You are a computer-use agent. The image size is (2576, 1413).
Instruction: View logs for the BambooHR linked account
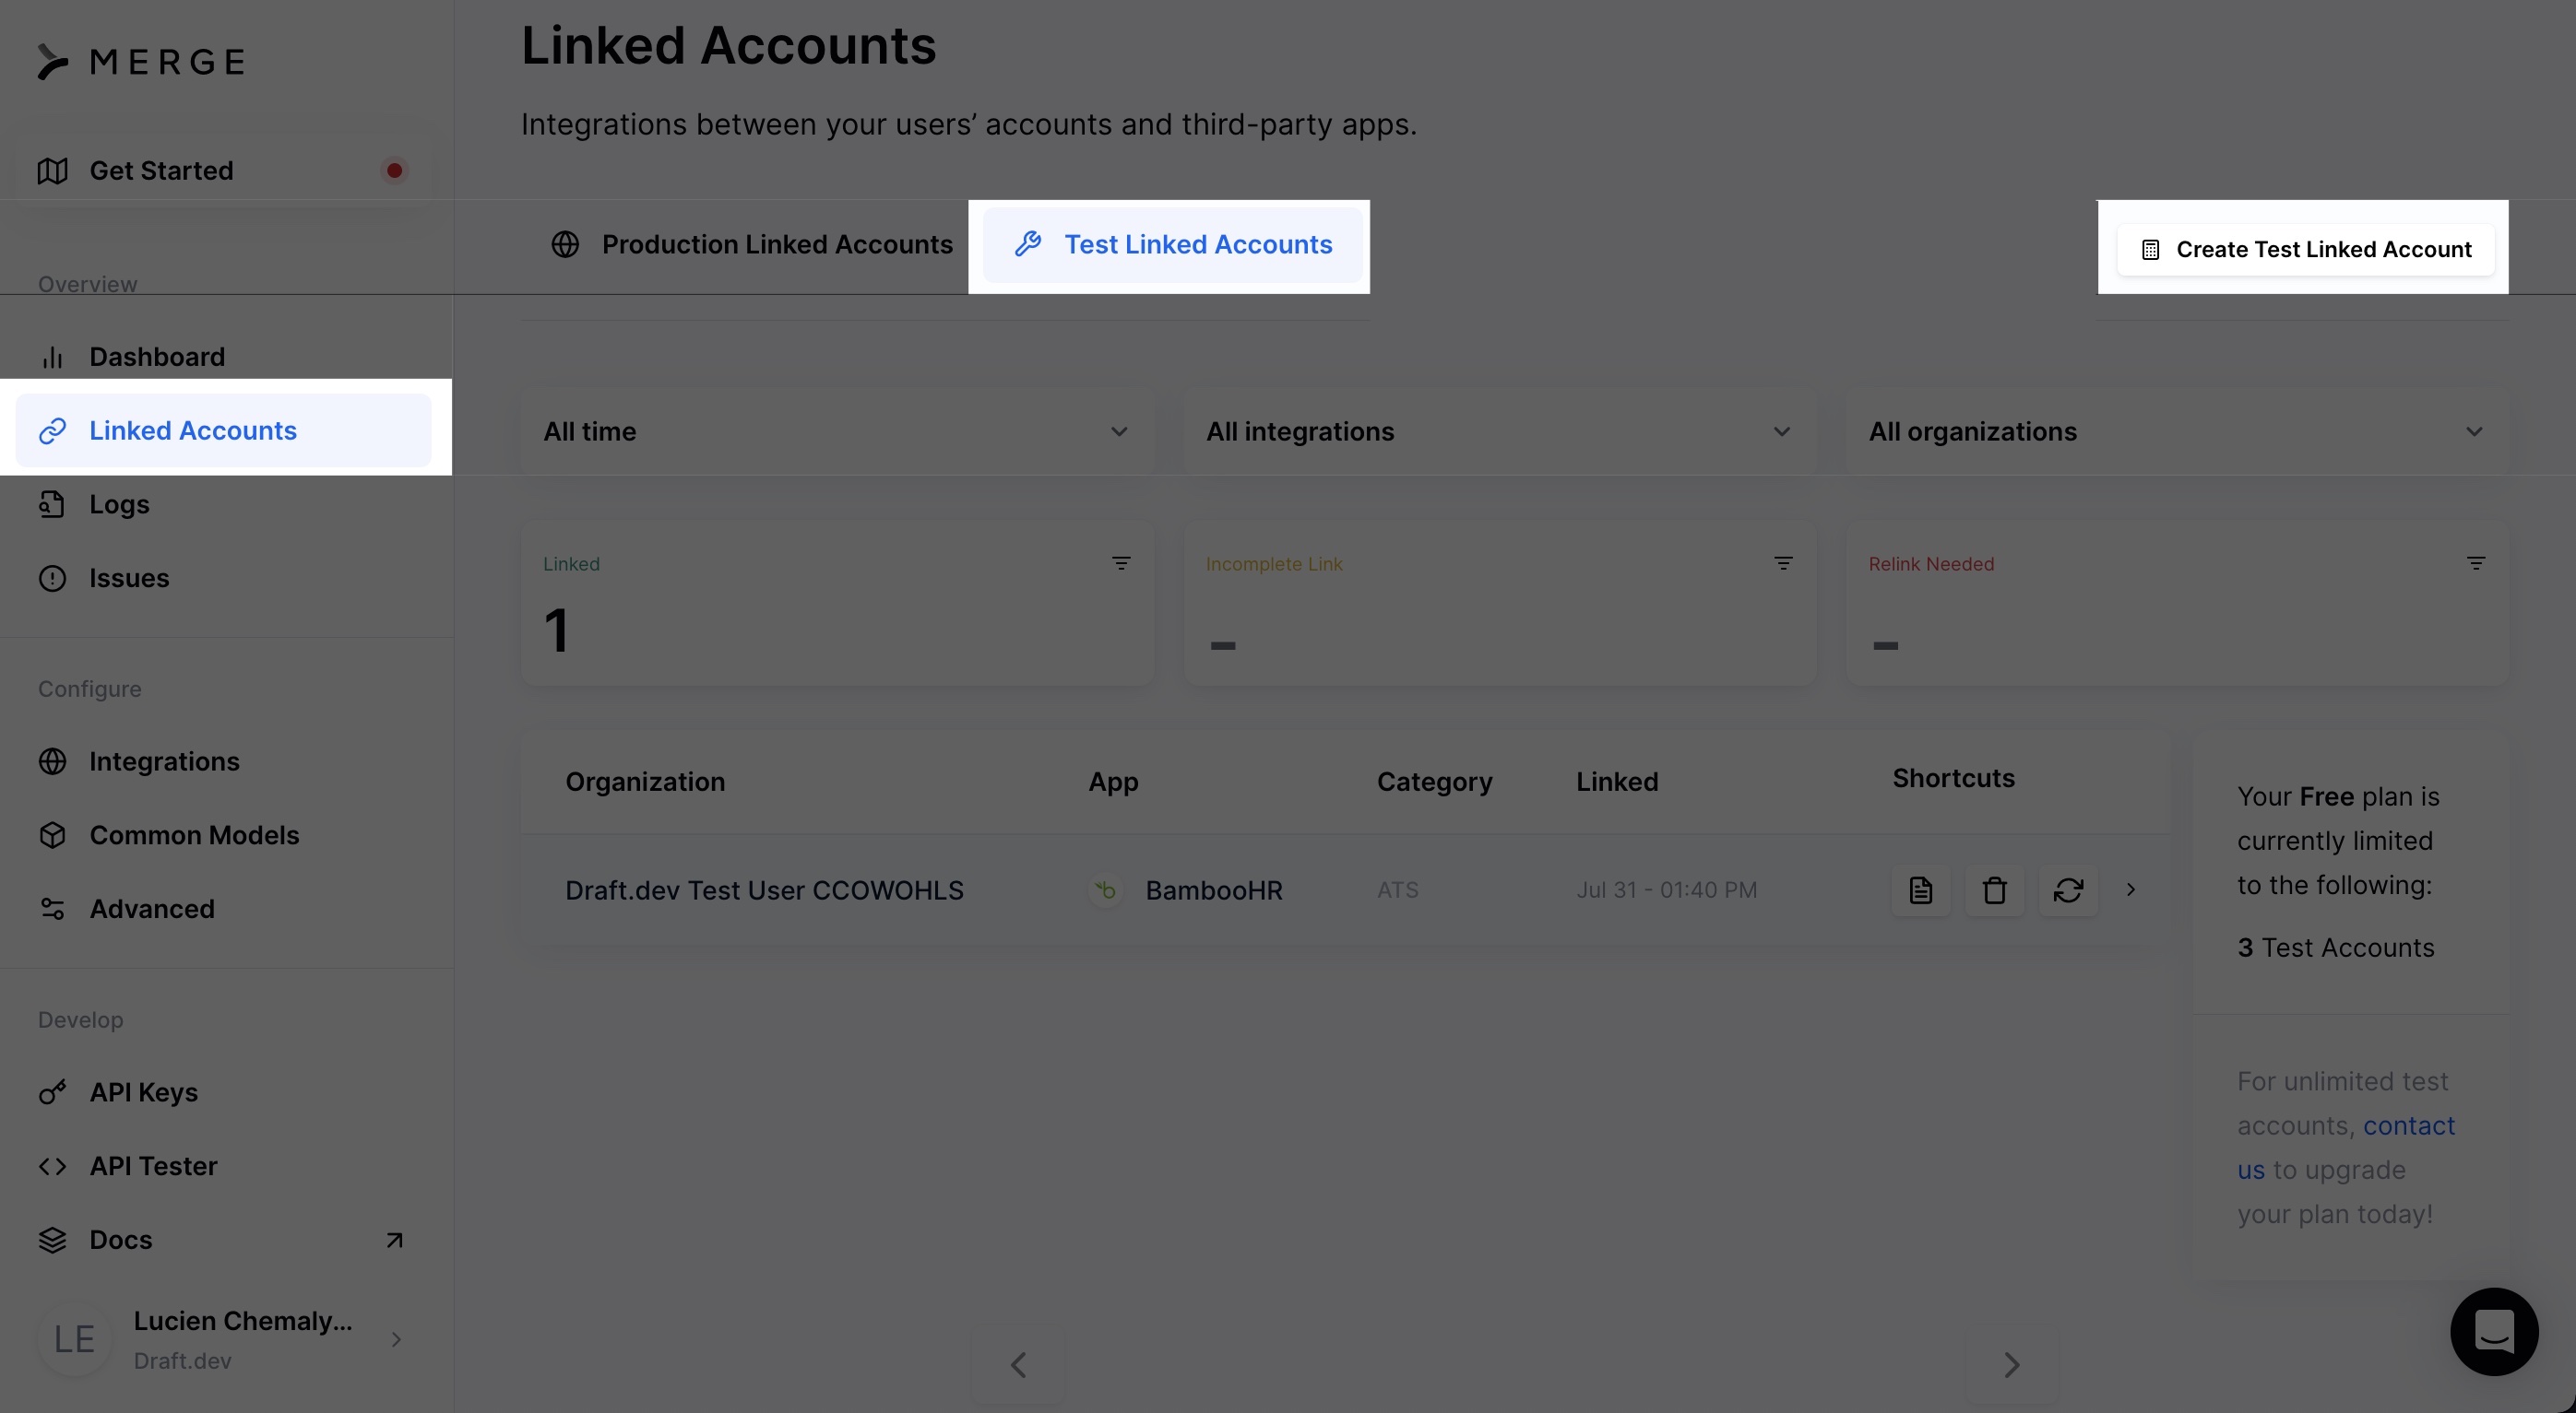1919,890
